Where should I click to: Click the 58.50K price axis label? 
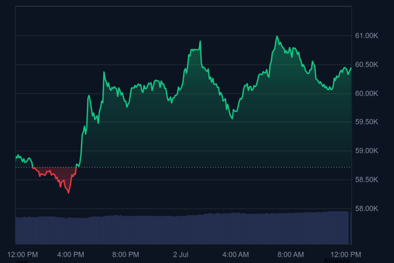pyautogui.click(x=366, y=180)
